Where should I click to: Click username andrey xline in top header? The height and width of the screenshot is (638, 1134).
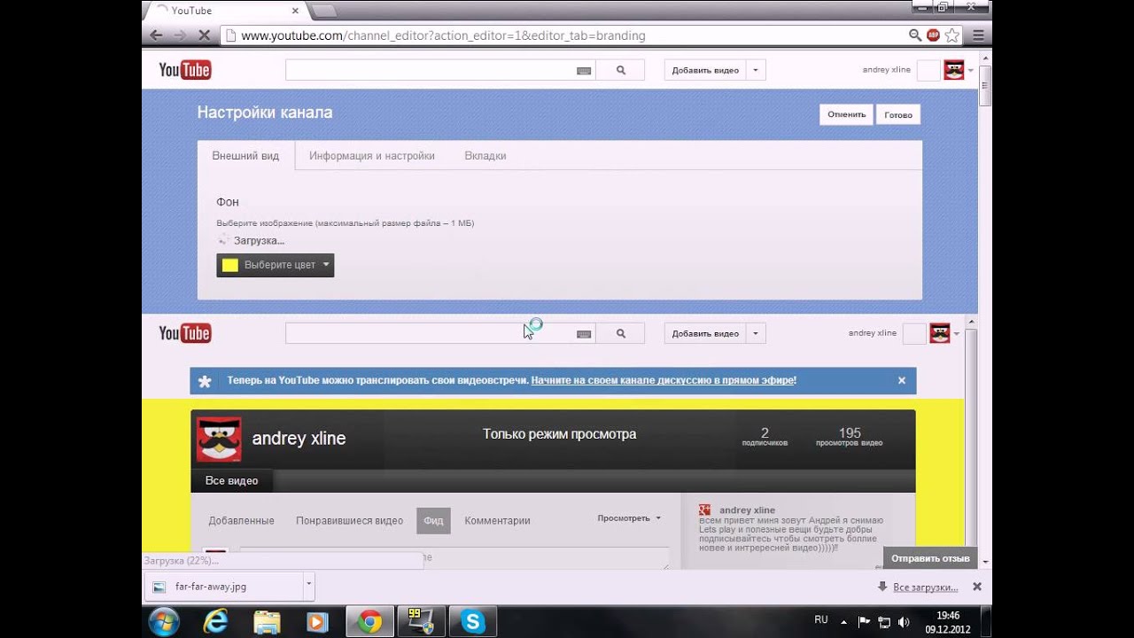coord(886,70)
